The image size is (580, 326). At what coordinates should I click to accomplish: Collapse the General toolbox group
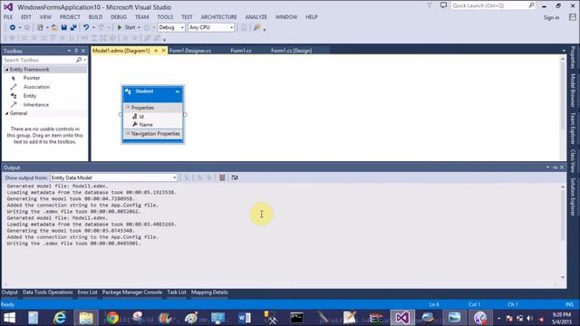pyautogui.click(x=6, y=113)
